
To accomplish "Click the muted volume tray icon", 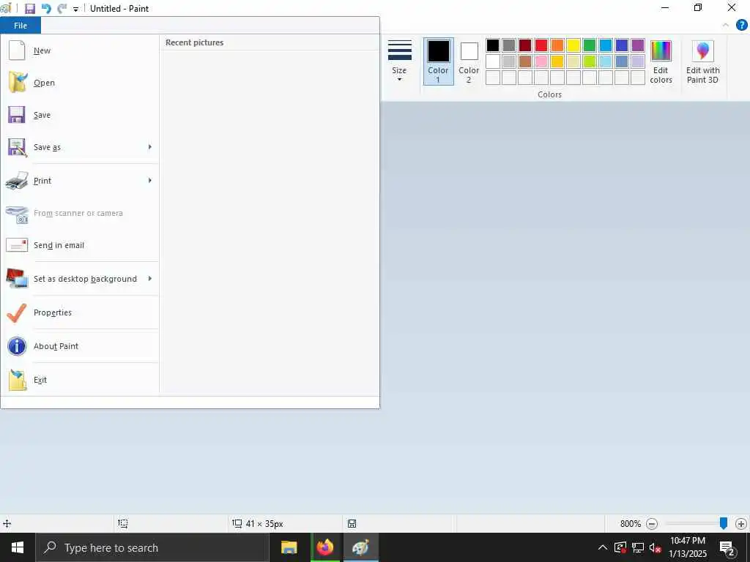I will point(655,547).
